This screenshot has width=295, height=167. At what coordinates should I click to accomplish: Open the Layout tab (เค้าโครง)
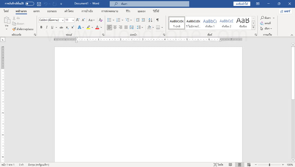(69, 11)
